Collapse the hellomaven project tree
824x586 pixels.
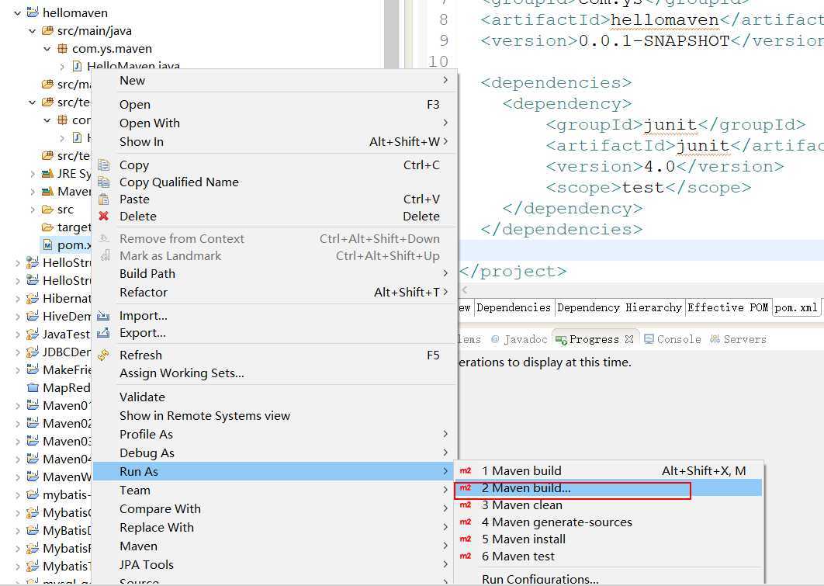[17, 12]
